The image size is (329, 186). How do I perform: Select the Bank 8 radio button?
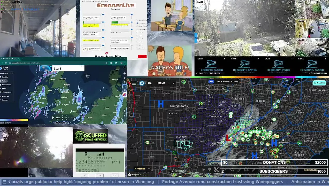(x=137, y=42)
